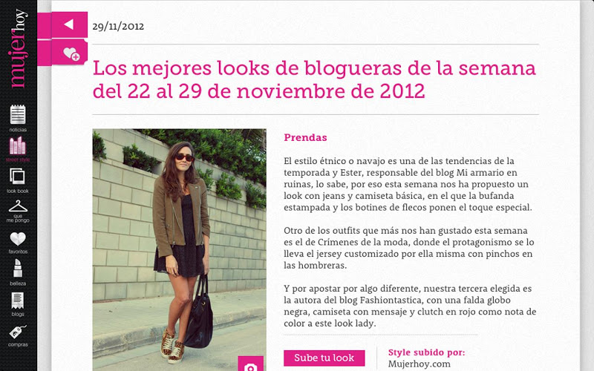Click the mujerhoy logo

pyautogui.click(x=18, y=48)
